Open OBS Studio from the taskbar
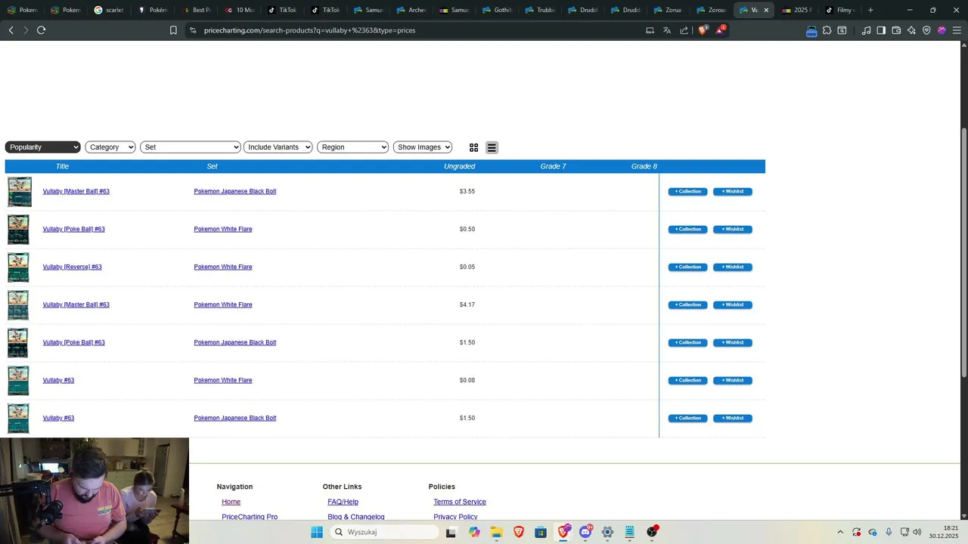968x544 pixels. coord(652,532)
